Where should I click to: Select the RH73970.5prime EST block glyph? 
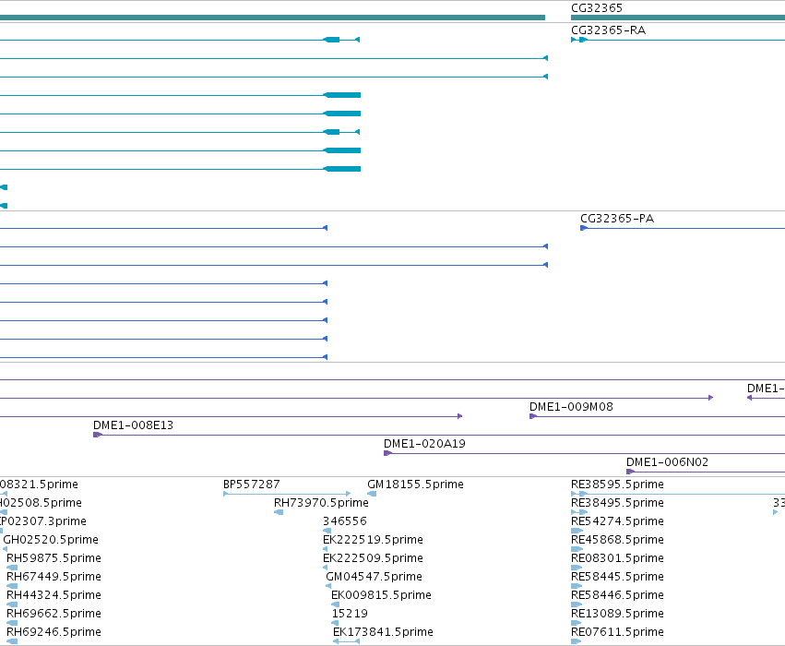pos(279,512)
